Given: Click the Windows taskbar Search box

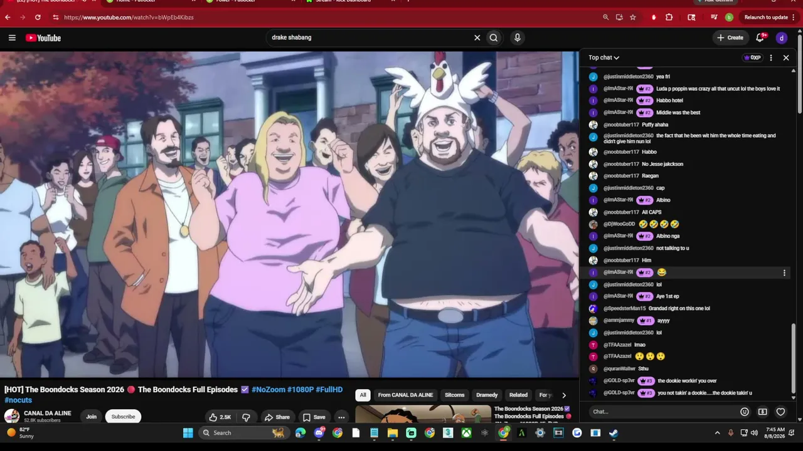Looking at the screenshot, I should click(243, 433).
